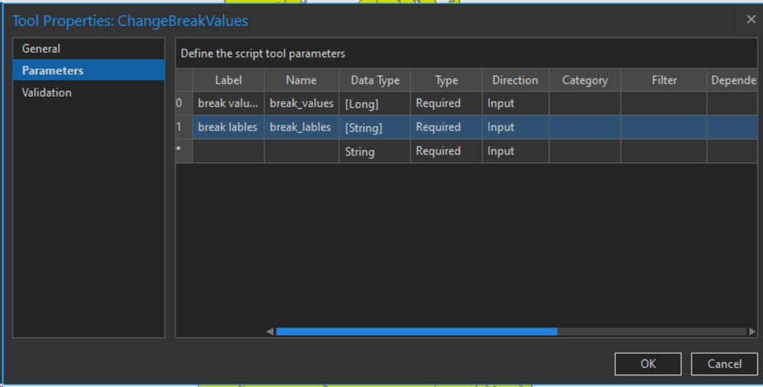
Task: Click the left scroll arrow
Action: click(x=270, y=331)
